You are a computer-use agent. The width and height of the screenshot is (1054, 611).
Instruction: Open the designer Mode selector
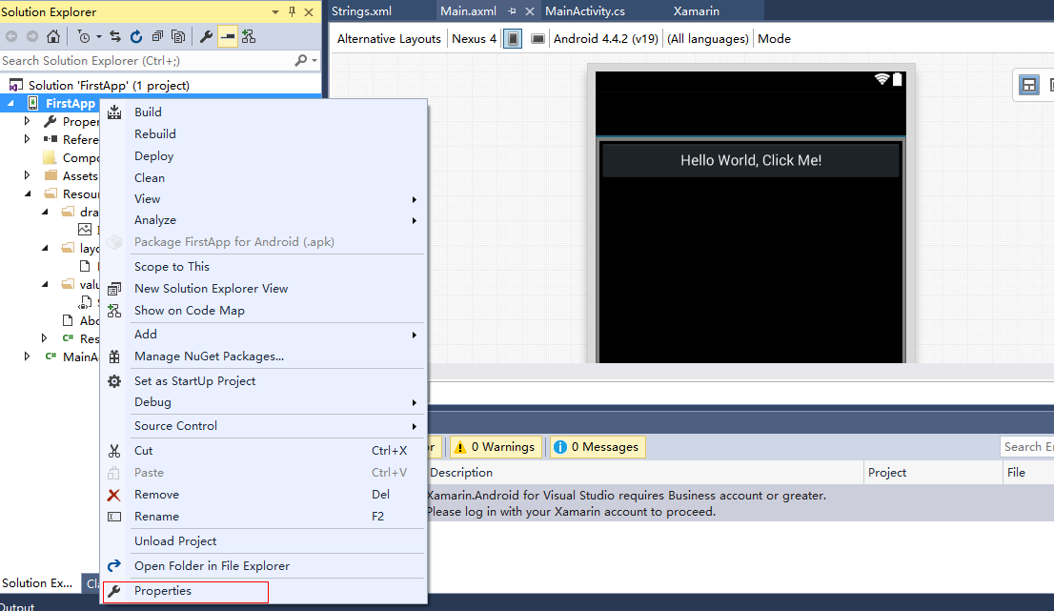tap(775, 39)
